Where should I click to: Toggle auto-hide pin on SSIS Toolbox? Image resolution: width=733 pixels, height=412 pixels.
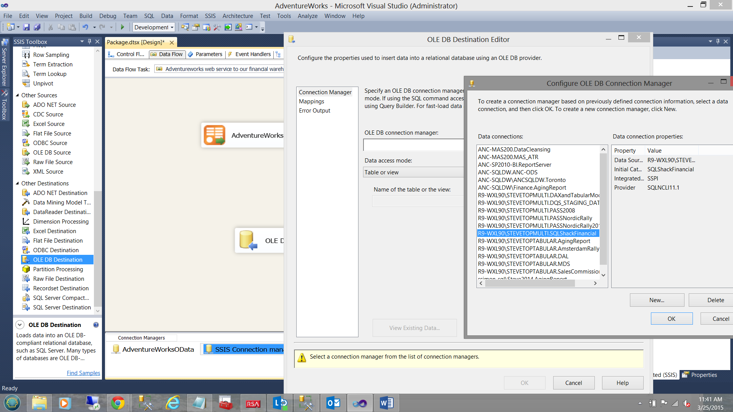click(x=89, y=41)
